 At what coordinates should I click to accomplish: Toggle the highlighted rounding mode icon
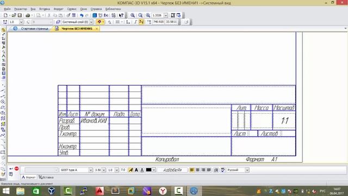pos(141,22)
